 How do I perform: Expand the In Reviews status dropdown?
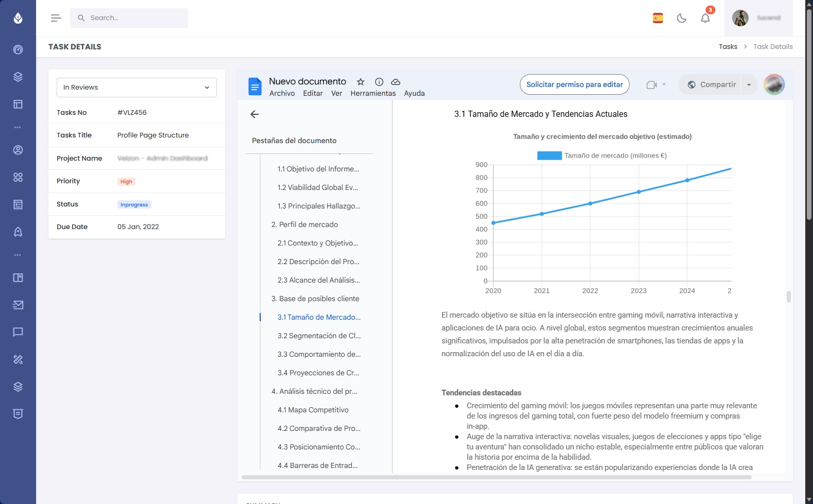[x=137, y=88]
